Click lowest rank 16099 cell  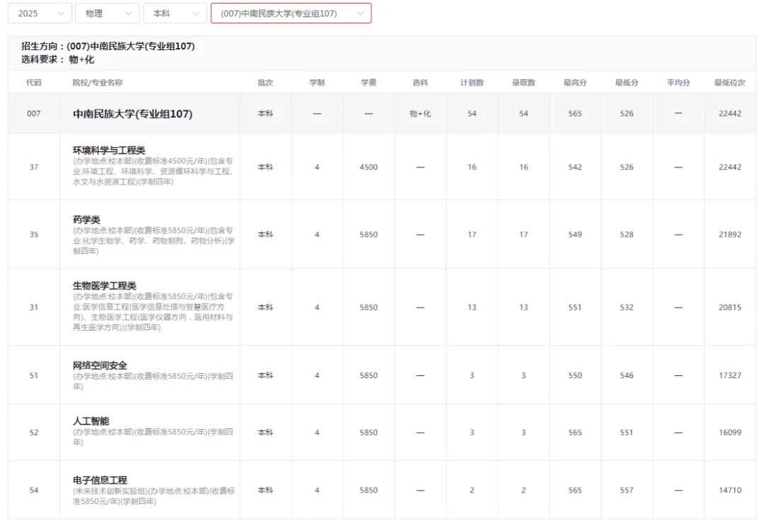tap(730, 433)
